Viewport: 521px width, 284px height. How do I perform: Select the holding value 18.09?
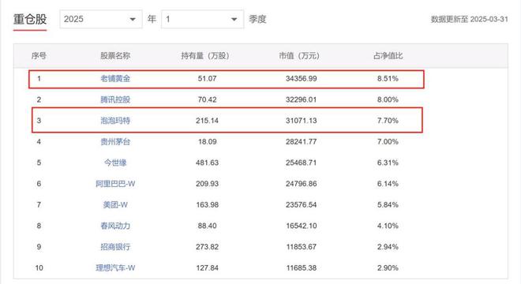coord(207,142)
